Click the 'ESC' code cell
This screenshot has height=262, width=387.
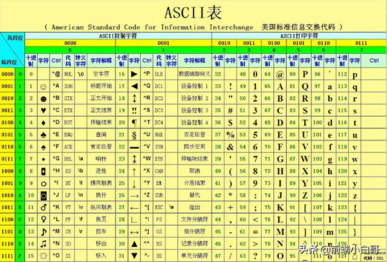[x=158, y=207]
